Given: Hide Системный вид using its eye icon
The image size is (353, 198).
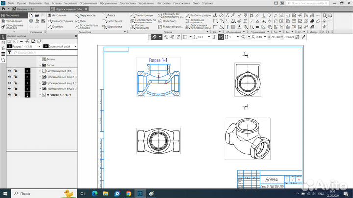Looking at the screenshot, I should [9, 71].
